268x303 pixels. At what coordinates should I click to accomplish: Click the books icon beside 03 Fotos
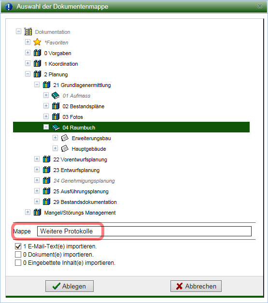tap(56, 116)
